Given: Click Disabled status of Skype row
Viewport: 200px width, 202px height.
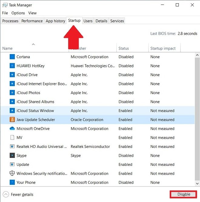Looking at the screenshot, I should pyautogui.click(x=126, y=155).
